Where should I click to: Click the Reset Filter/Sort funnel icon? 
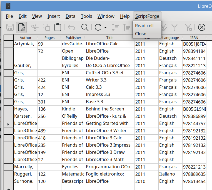click(188, 27)
